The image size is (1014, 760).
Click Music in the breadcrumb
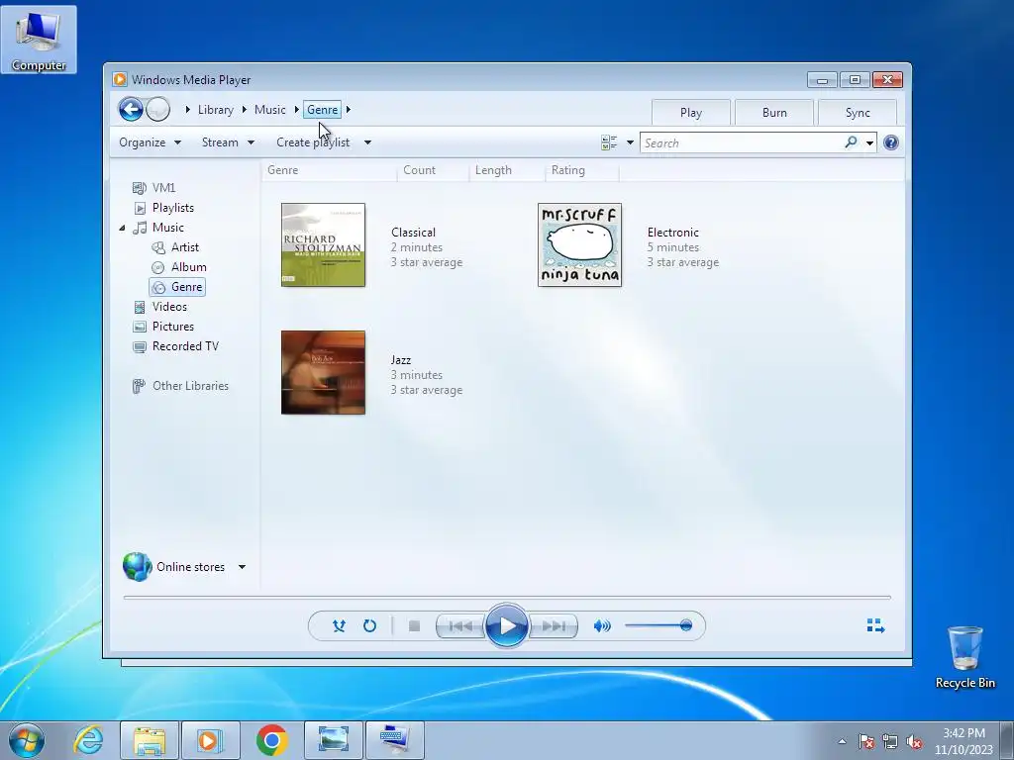tap(269, 110)
